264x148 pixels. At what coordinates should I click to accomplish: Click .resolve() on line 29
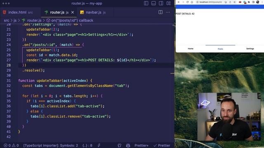(33, 70)
